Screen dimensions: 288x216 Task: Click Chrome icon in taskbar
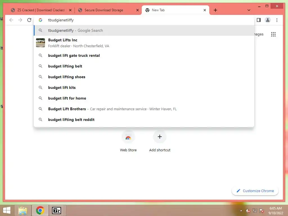[x=40, y=210]
